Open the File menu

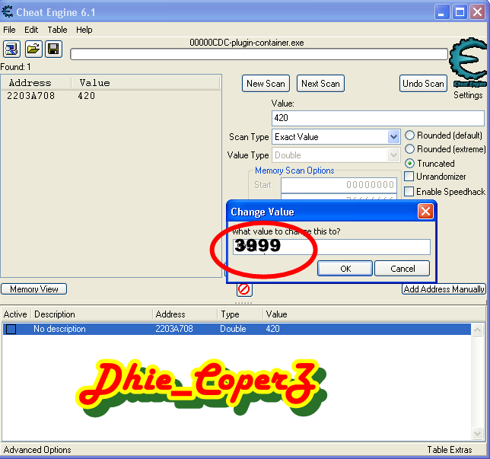(9, 30)
